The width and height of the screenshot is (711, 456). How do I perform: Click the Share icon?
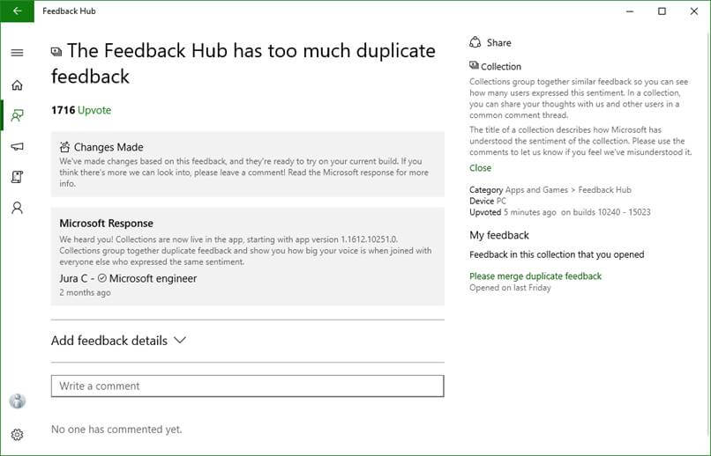pyautogui.click(x=475, y=42)
